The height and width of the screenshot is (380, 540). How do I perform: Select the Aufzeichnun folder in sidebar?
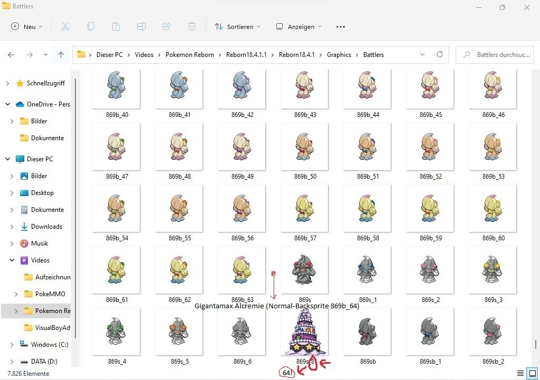[47, 277]
